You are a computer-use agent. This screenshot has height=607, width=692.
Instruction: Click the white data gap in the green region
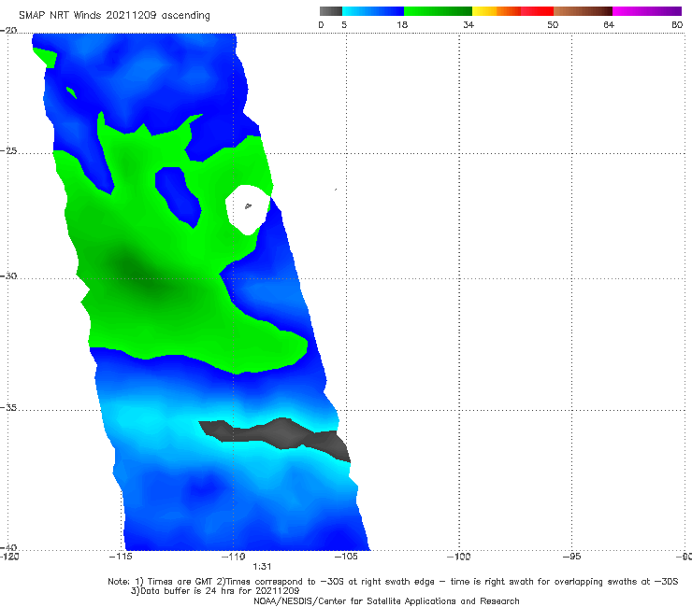pos(248,210)
